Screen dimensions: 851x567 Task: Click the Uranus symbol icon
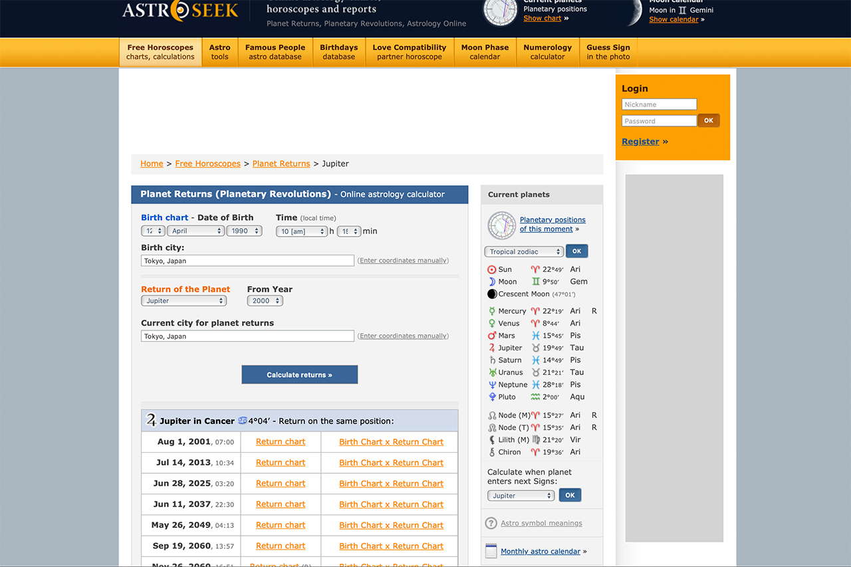pos(493,372)
